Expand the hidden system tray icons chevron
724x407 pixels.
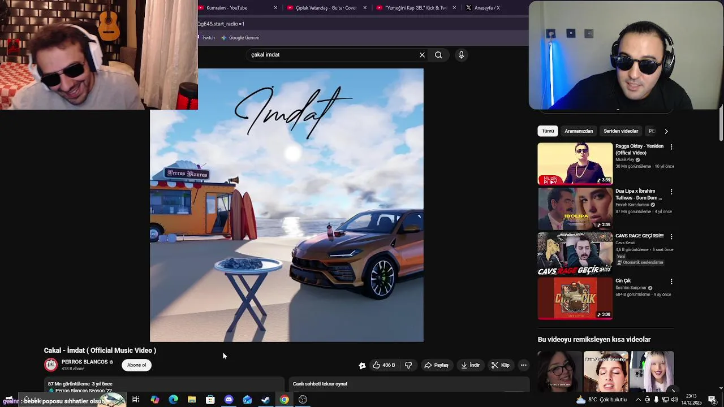pyautogui.click(x=639, y=400)
